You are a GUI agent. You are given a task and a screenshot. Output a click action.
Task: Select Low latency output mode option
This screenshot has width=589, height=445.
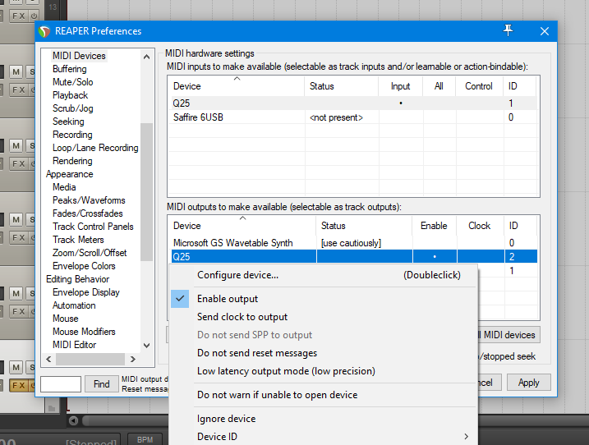tap(324, 371)
